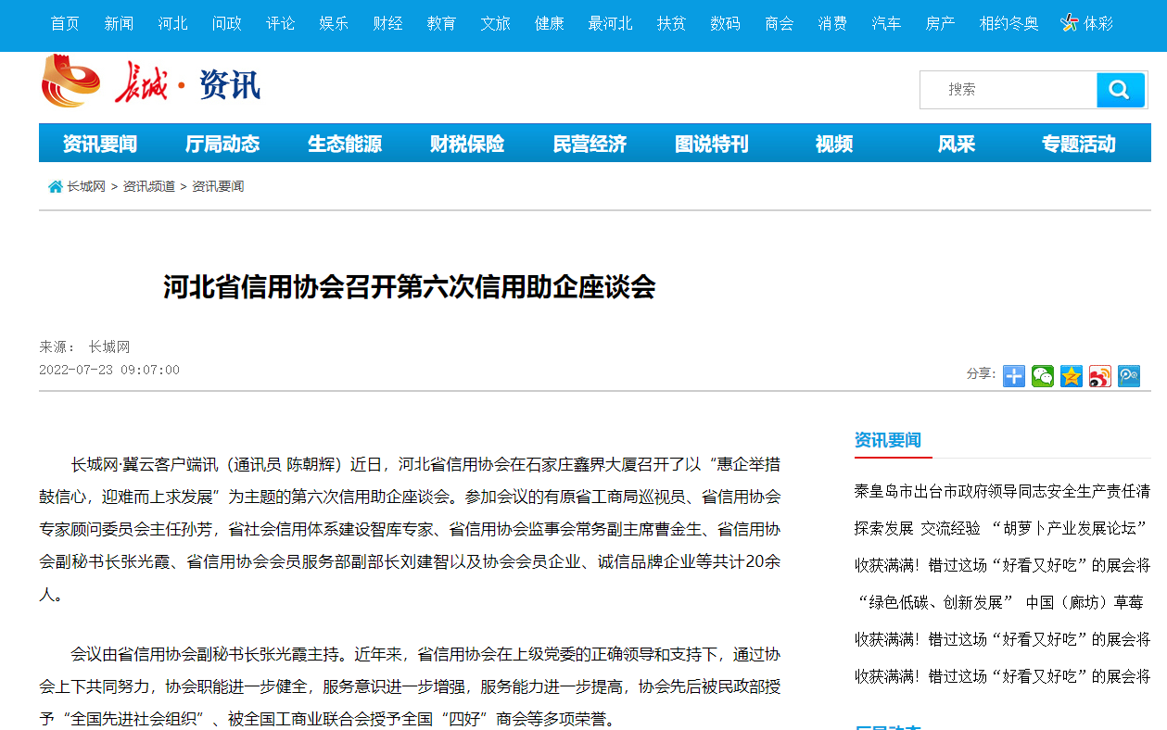Open 健康 from the top menu
Viewport: 1167px width, 730px height.
549,24
